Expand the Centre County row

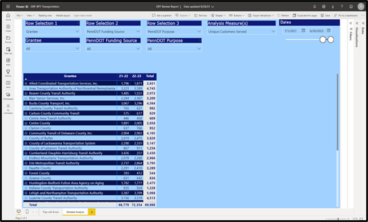click(26, 123)
